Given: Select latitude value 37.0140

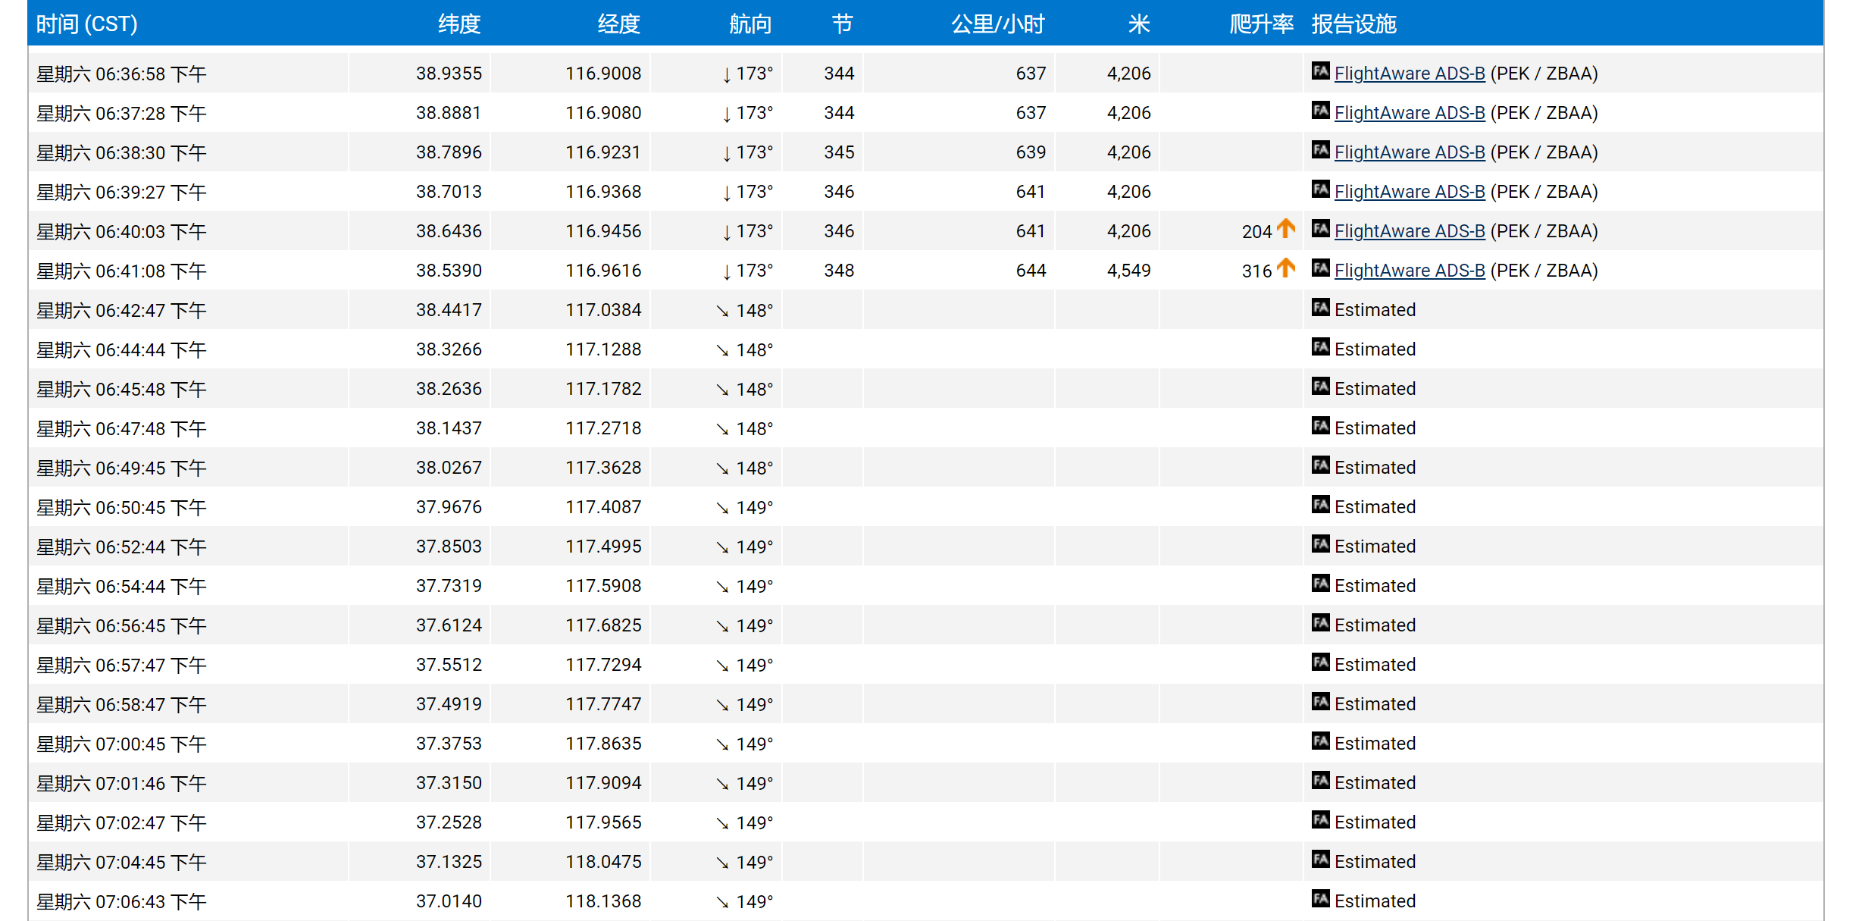Looking at the screenshot, I should [449, 901].
